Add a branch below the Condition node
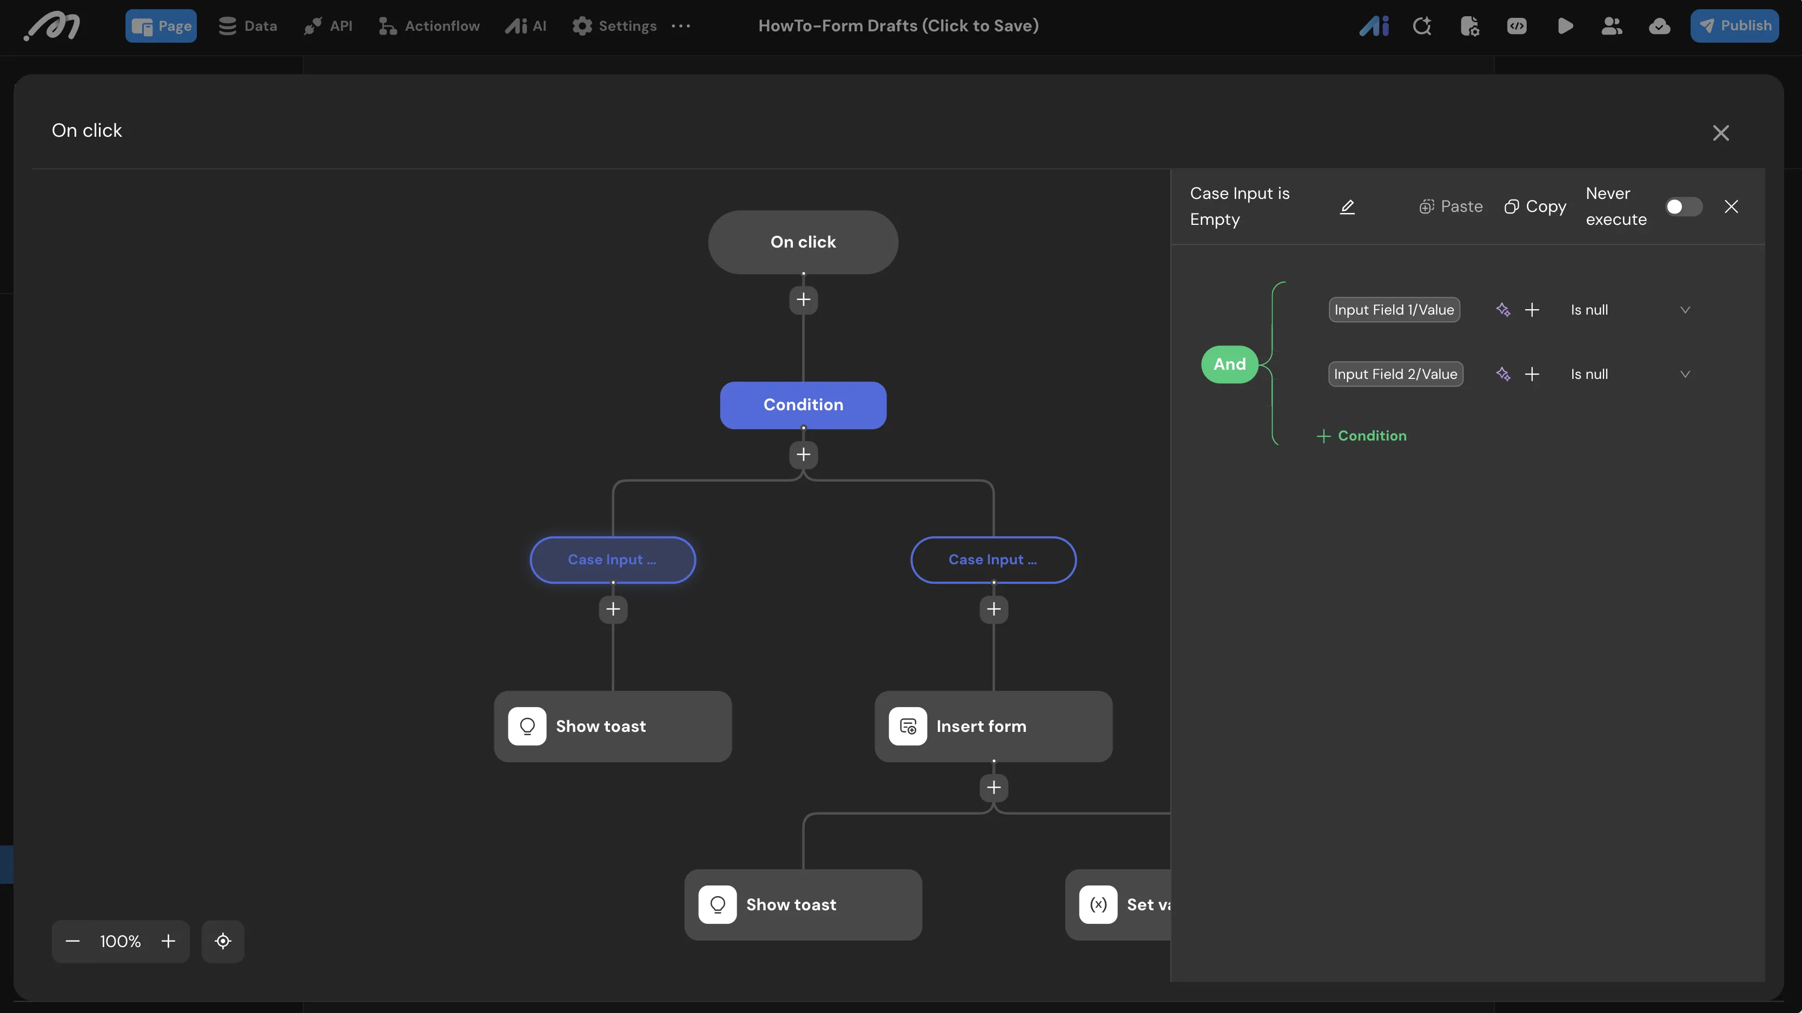The height and width of the screenshot is (1013, 1802). click(803, 455)
